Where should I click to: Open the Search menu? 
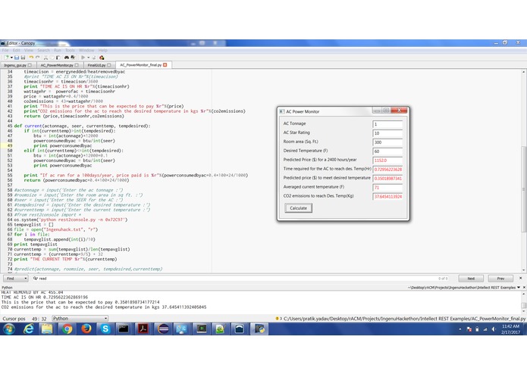pyautogui.click(x=43, y=50)
